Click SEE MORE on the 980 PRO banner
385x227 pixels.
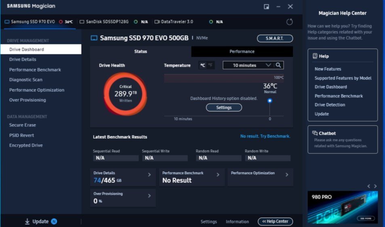tap(366, 218)
